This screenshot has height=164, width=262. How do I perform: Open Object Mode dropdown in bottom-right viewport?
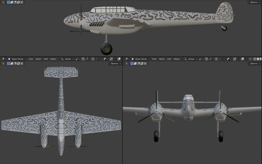click(x=140, y=59)
